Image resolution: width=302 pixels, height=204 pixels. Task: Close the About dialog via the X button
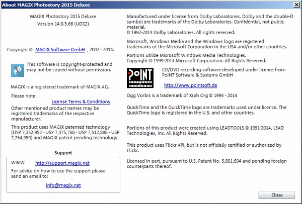pos(296,5)
